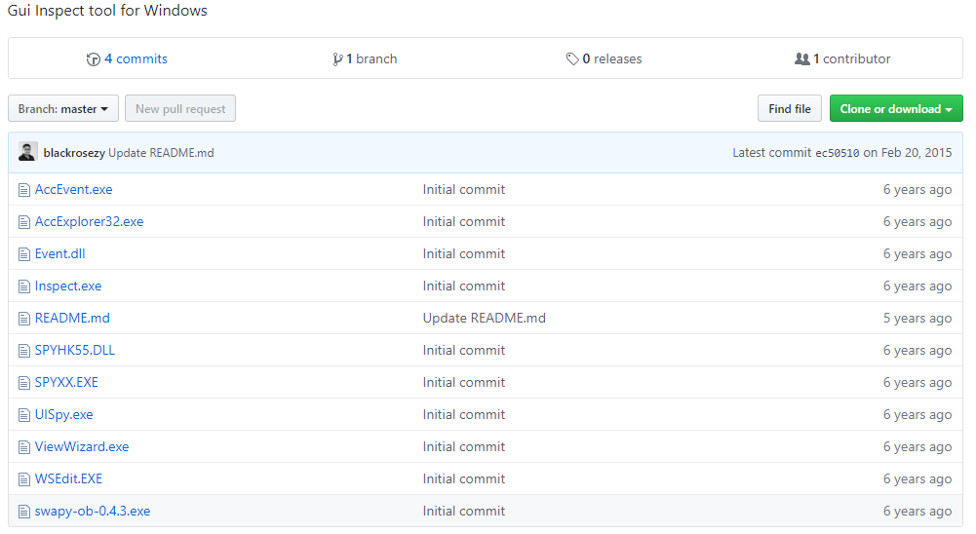
Task: Open the UISpy.exe file
Action: pos(63,415)
